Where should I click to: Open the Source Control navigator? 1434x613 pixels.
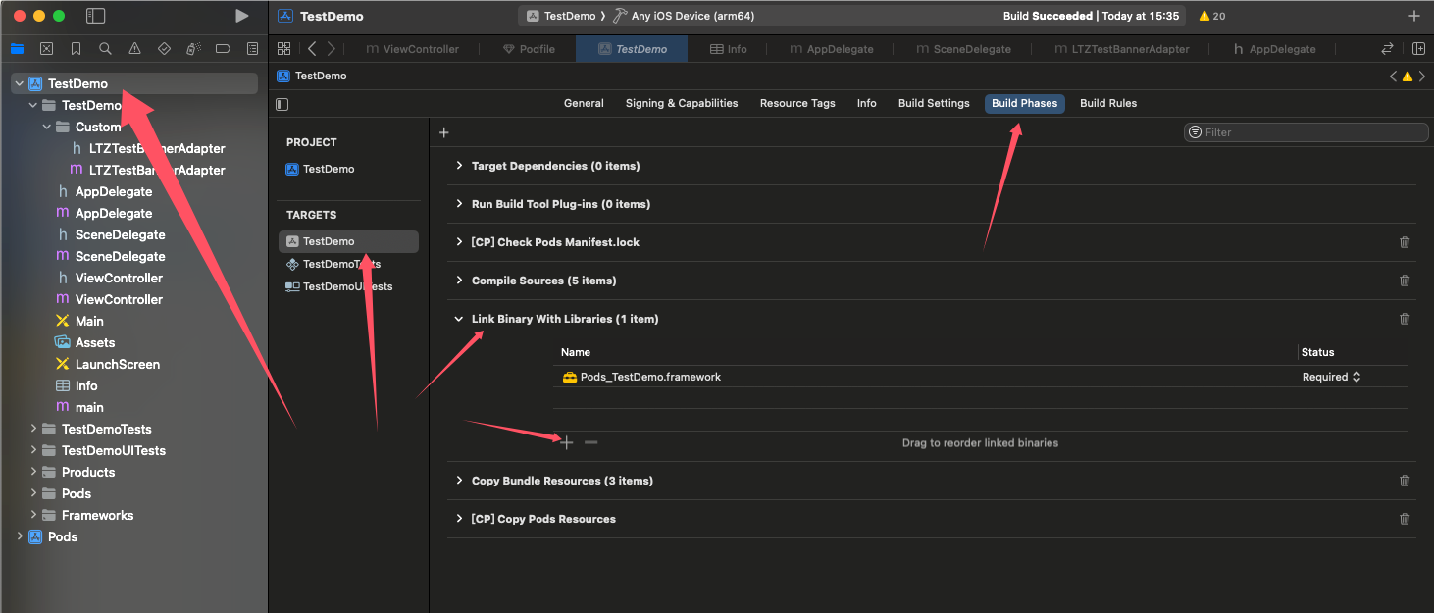coord(46,48)
